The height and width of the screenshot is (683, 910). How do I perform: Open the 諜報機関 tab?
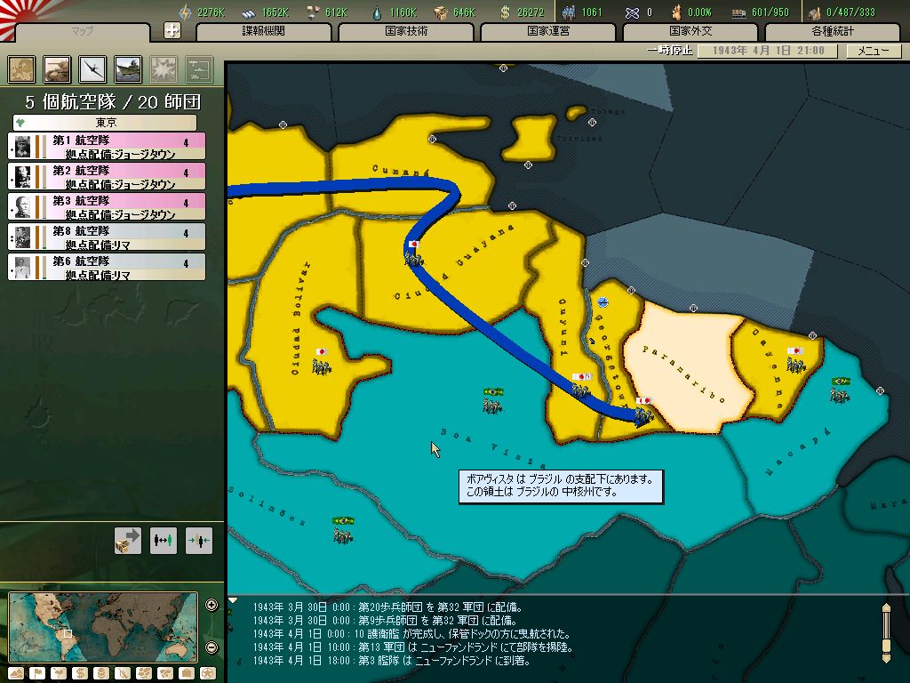(x=263, y=31)
